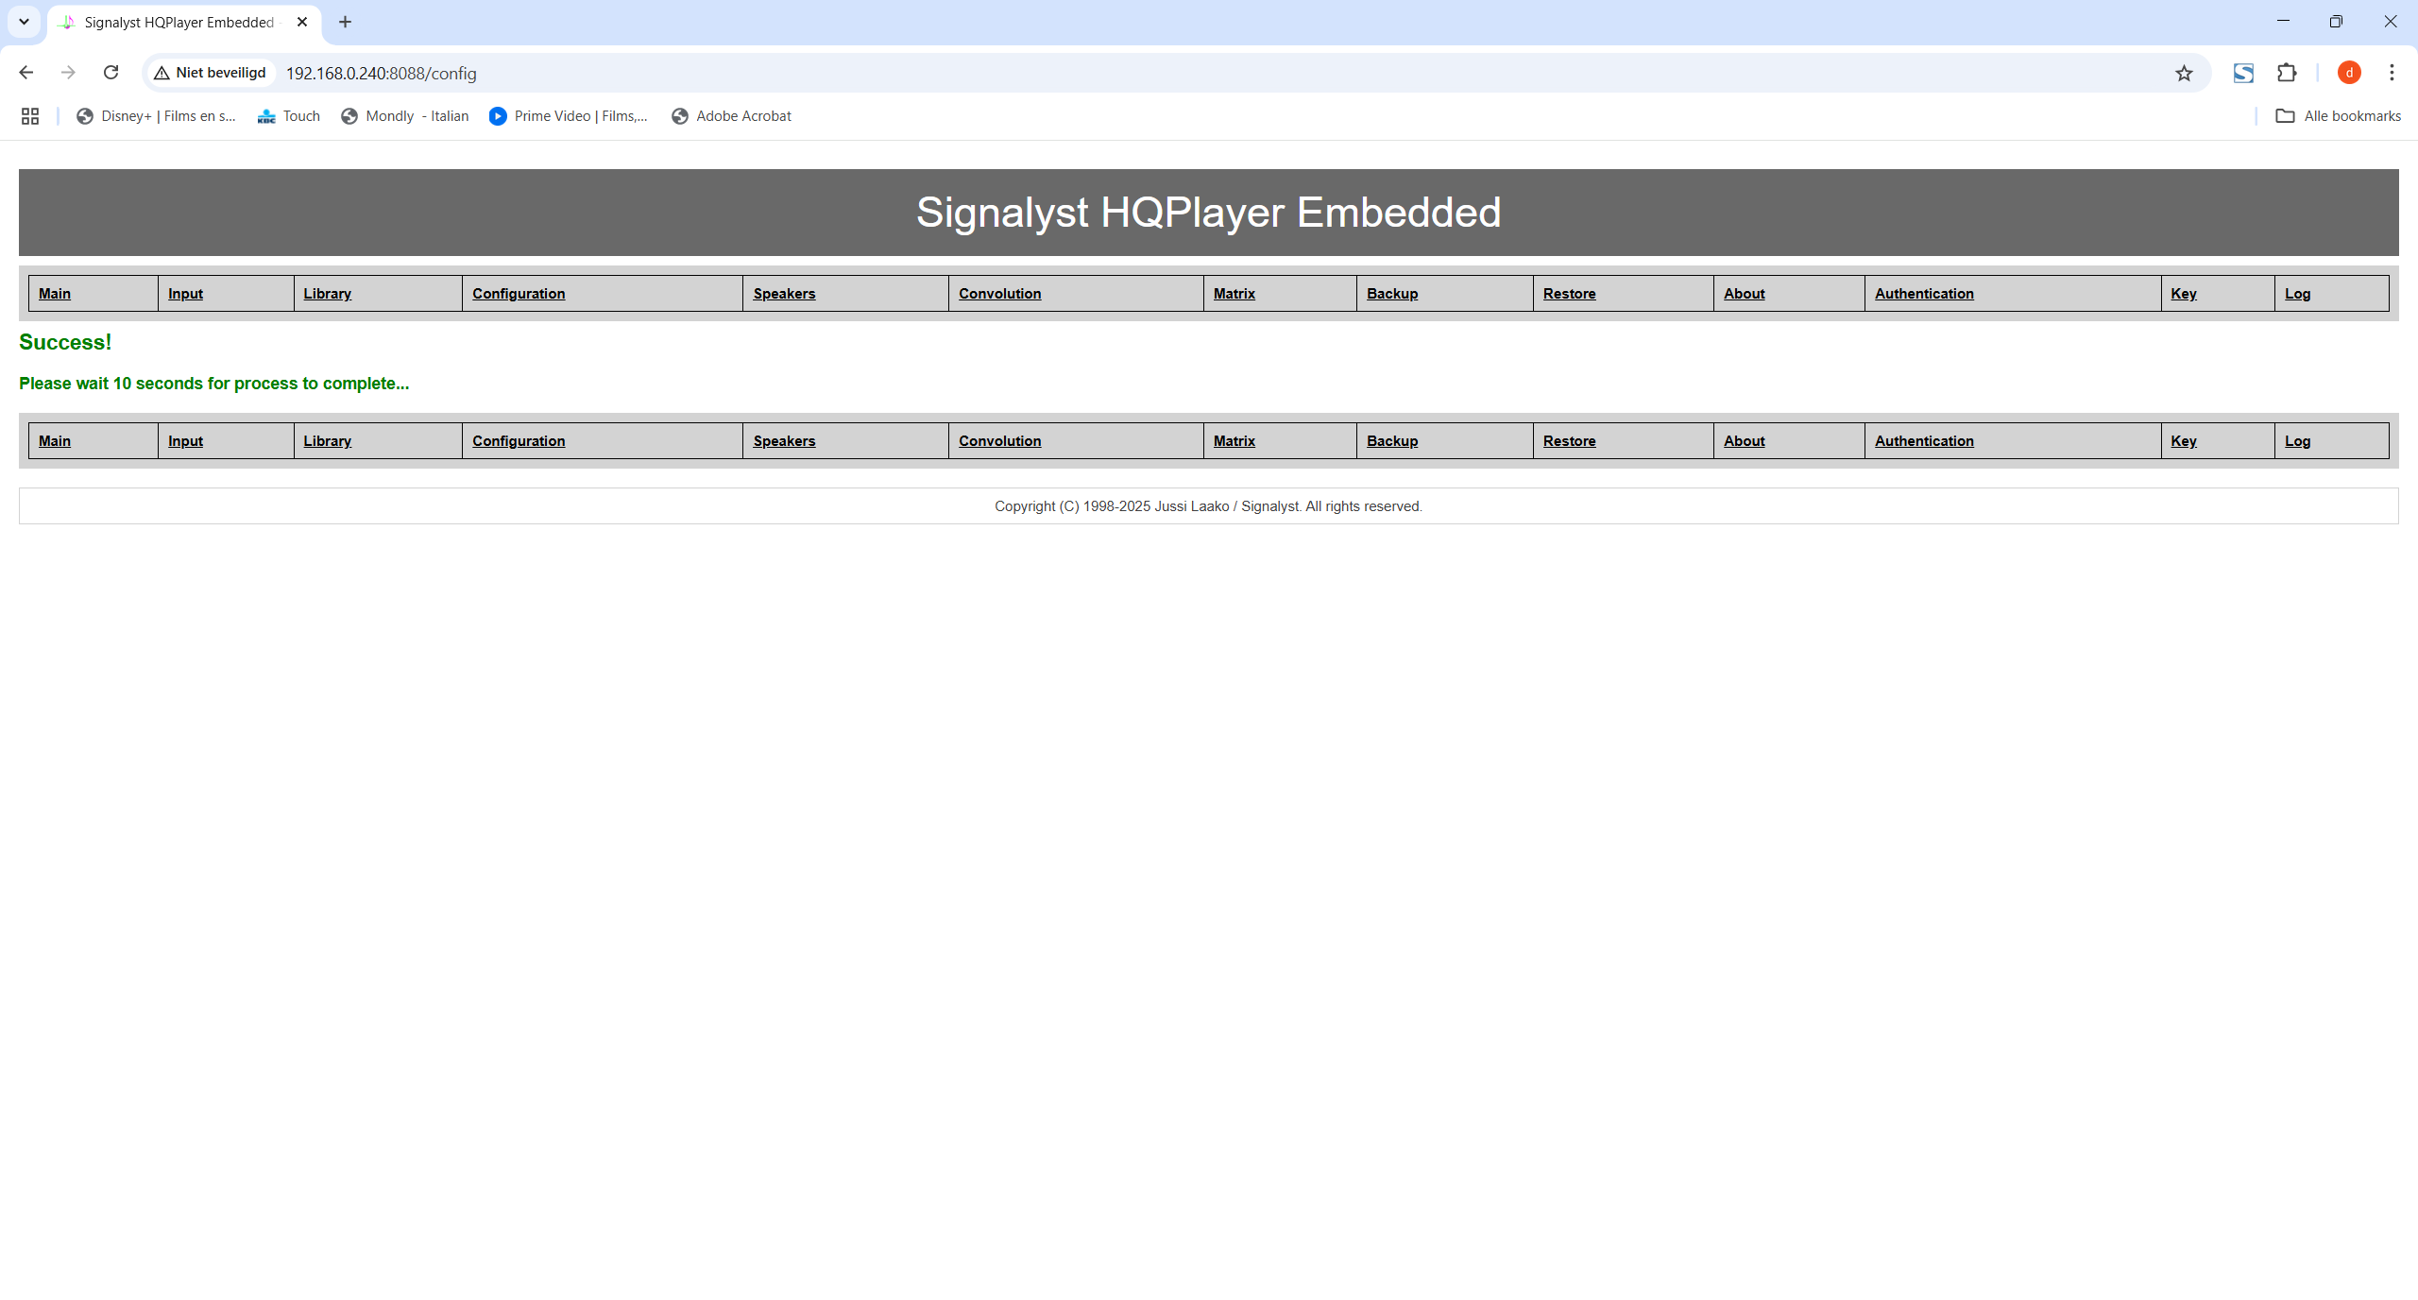
Task: Restore down the Chrome window
Action: click(x=2336, y=21)
